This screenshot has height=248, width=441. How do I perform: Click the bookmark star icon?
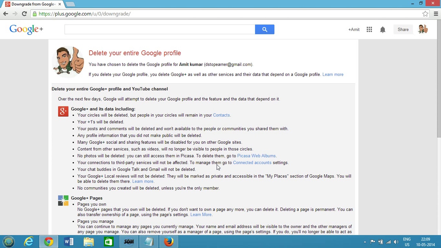[425, 14]
